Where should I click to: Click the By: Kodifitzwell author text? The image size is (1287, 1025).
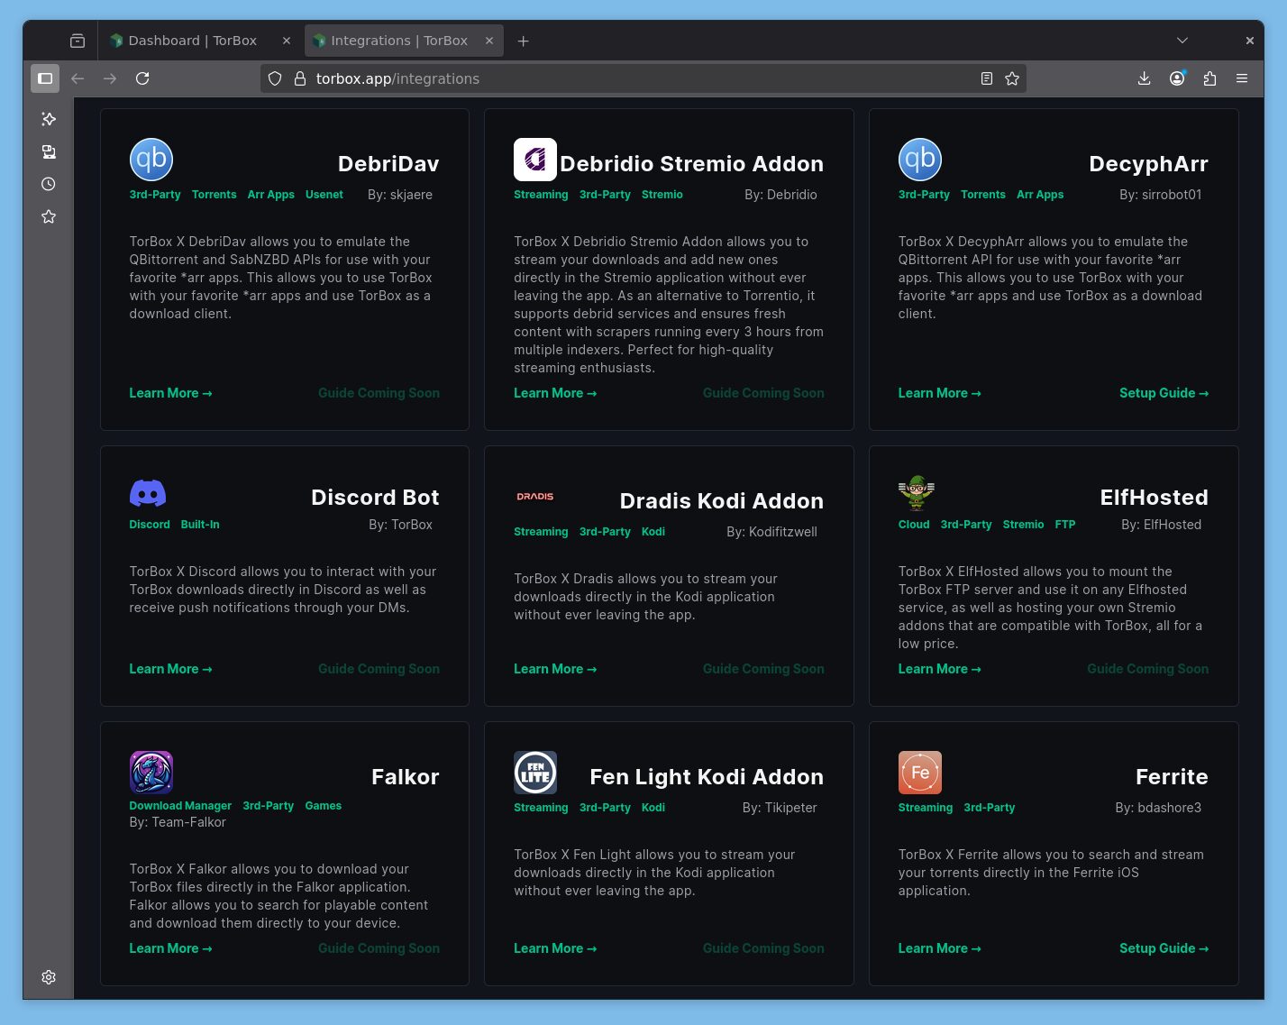pyautogui.click(x=771, y=532)
